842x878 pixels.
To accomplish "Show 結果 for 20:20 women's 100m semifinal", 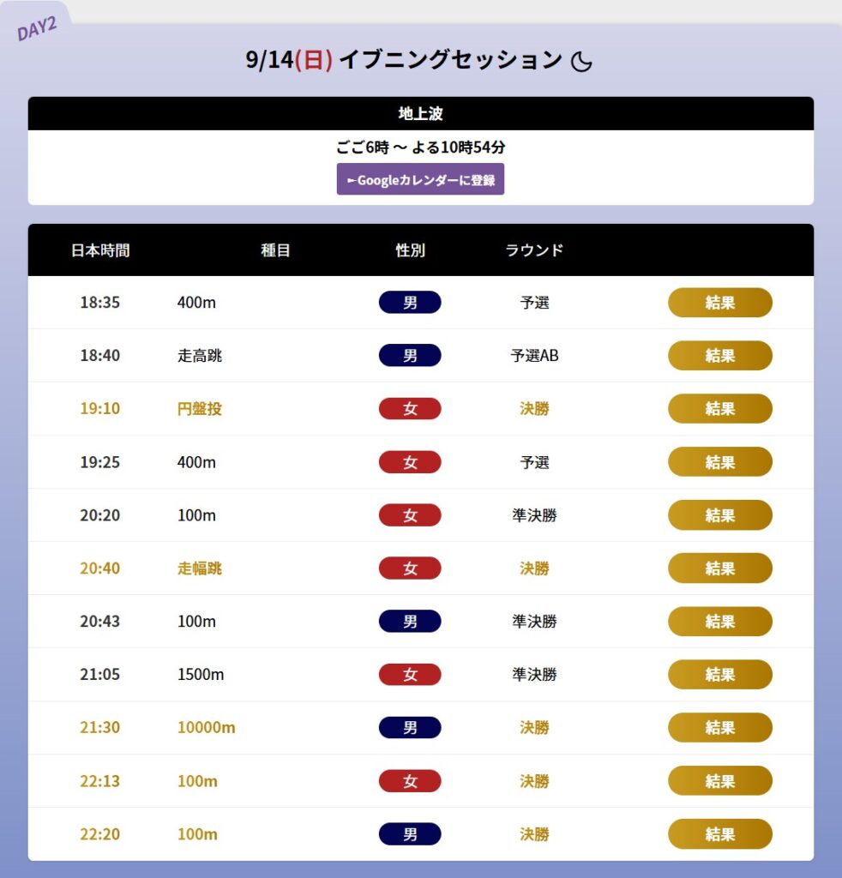I will 720,515.
